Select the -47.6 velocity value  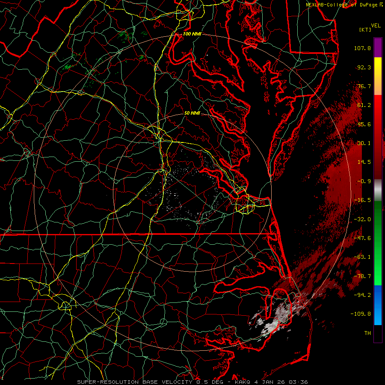(362, 238)
